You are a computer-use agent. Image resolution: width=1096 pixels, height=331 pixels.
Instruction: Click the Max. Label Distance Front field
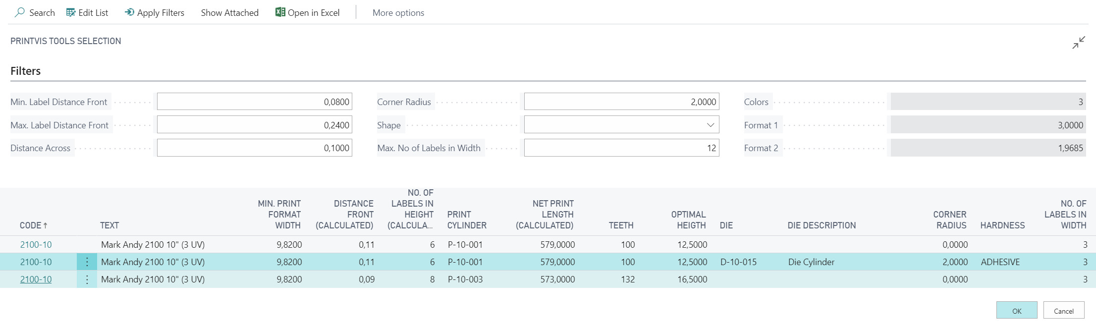(254, 125)
